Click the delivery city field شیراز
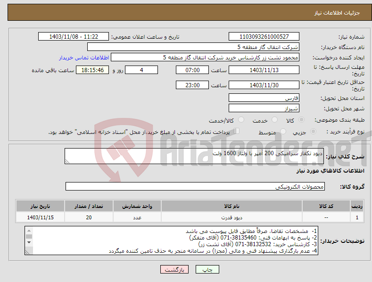 pos(264,108)
